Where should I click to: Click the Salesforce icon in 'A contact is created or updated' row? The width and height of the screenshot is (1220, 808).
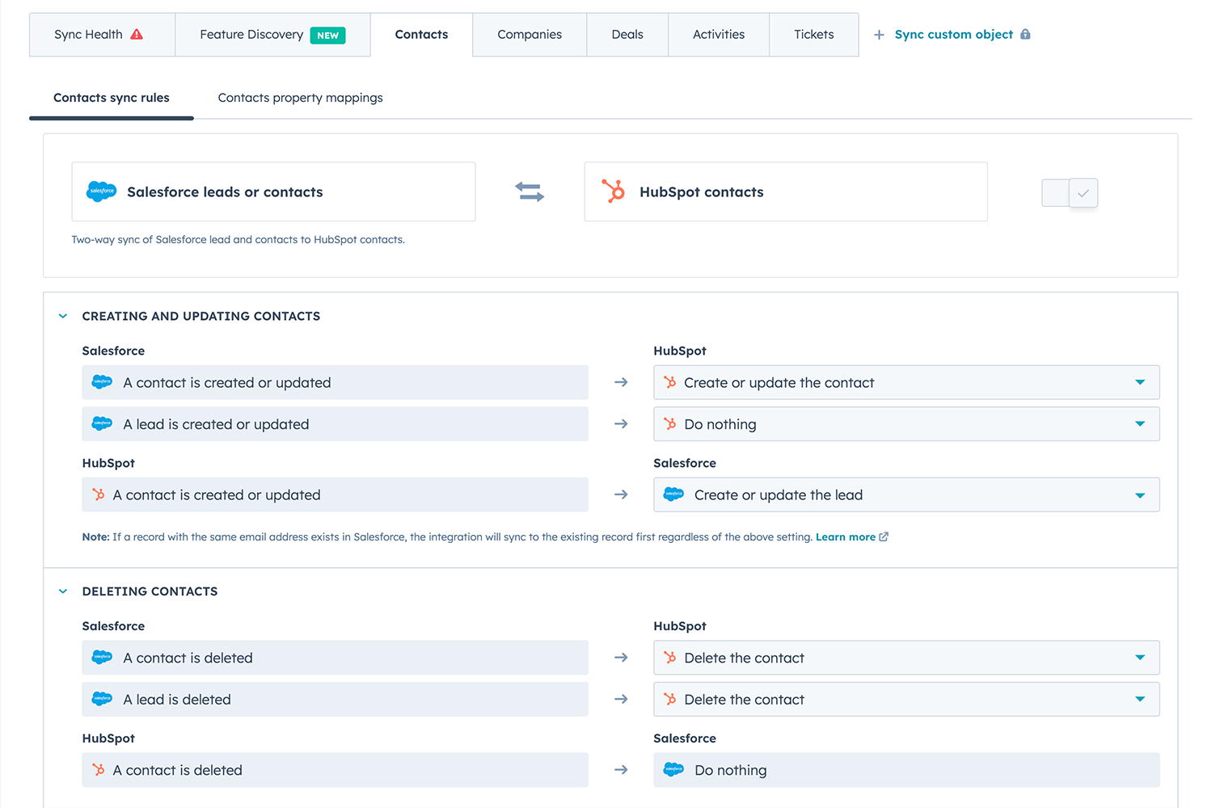pyautogui.click(x=102, y=382)
